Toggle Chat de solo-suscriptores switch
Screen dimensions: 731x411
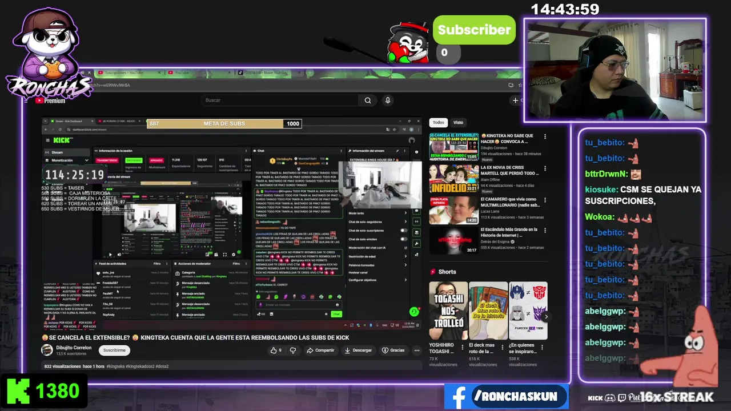tap(404, 230)
